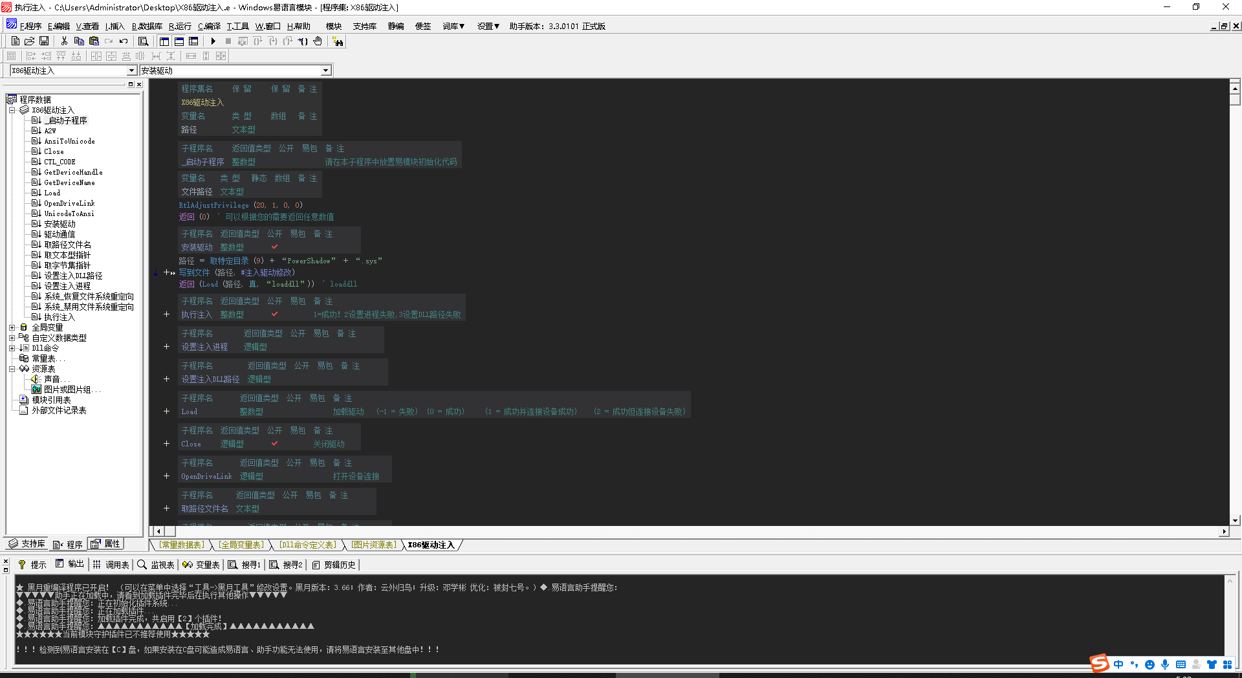Close the left tree panel with X

click(x=138, y=84)
